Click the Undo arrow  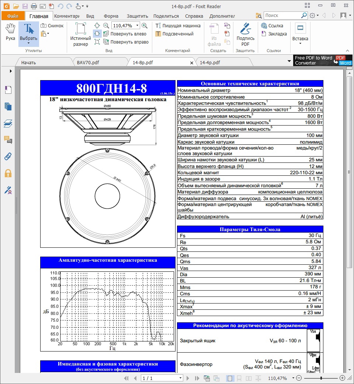[x=60, y=6]
